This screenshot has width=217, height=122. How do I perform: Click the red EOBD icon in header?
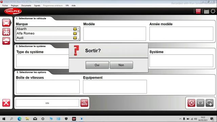point(198,11)
